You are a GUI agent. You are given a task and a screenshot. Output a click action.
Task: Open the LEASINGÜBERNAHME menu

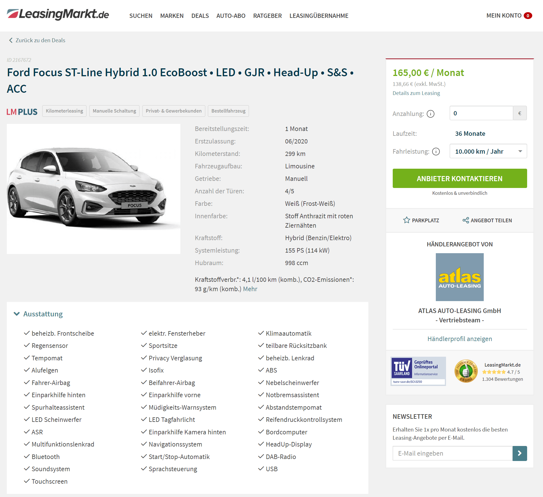319,16
